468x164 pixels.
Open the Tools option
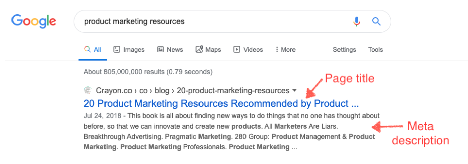coord(375,50)
